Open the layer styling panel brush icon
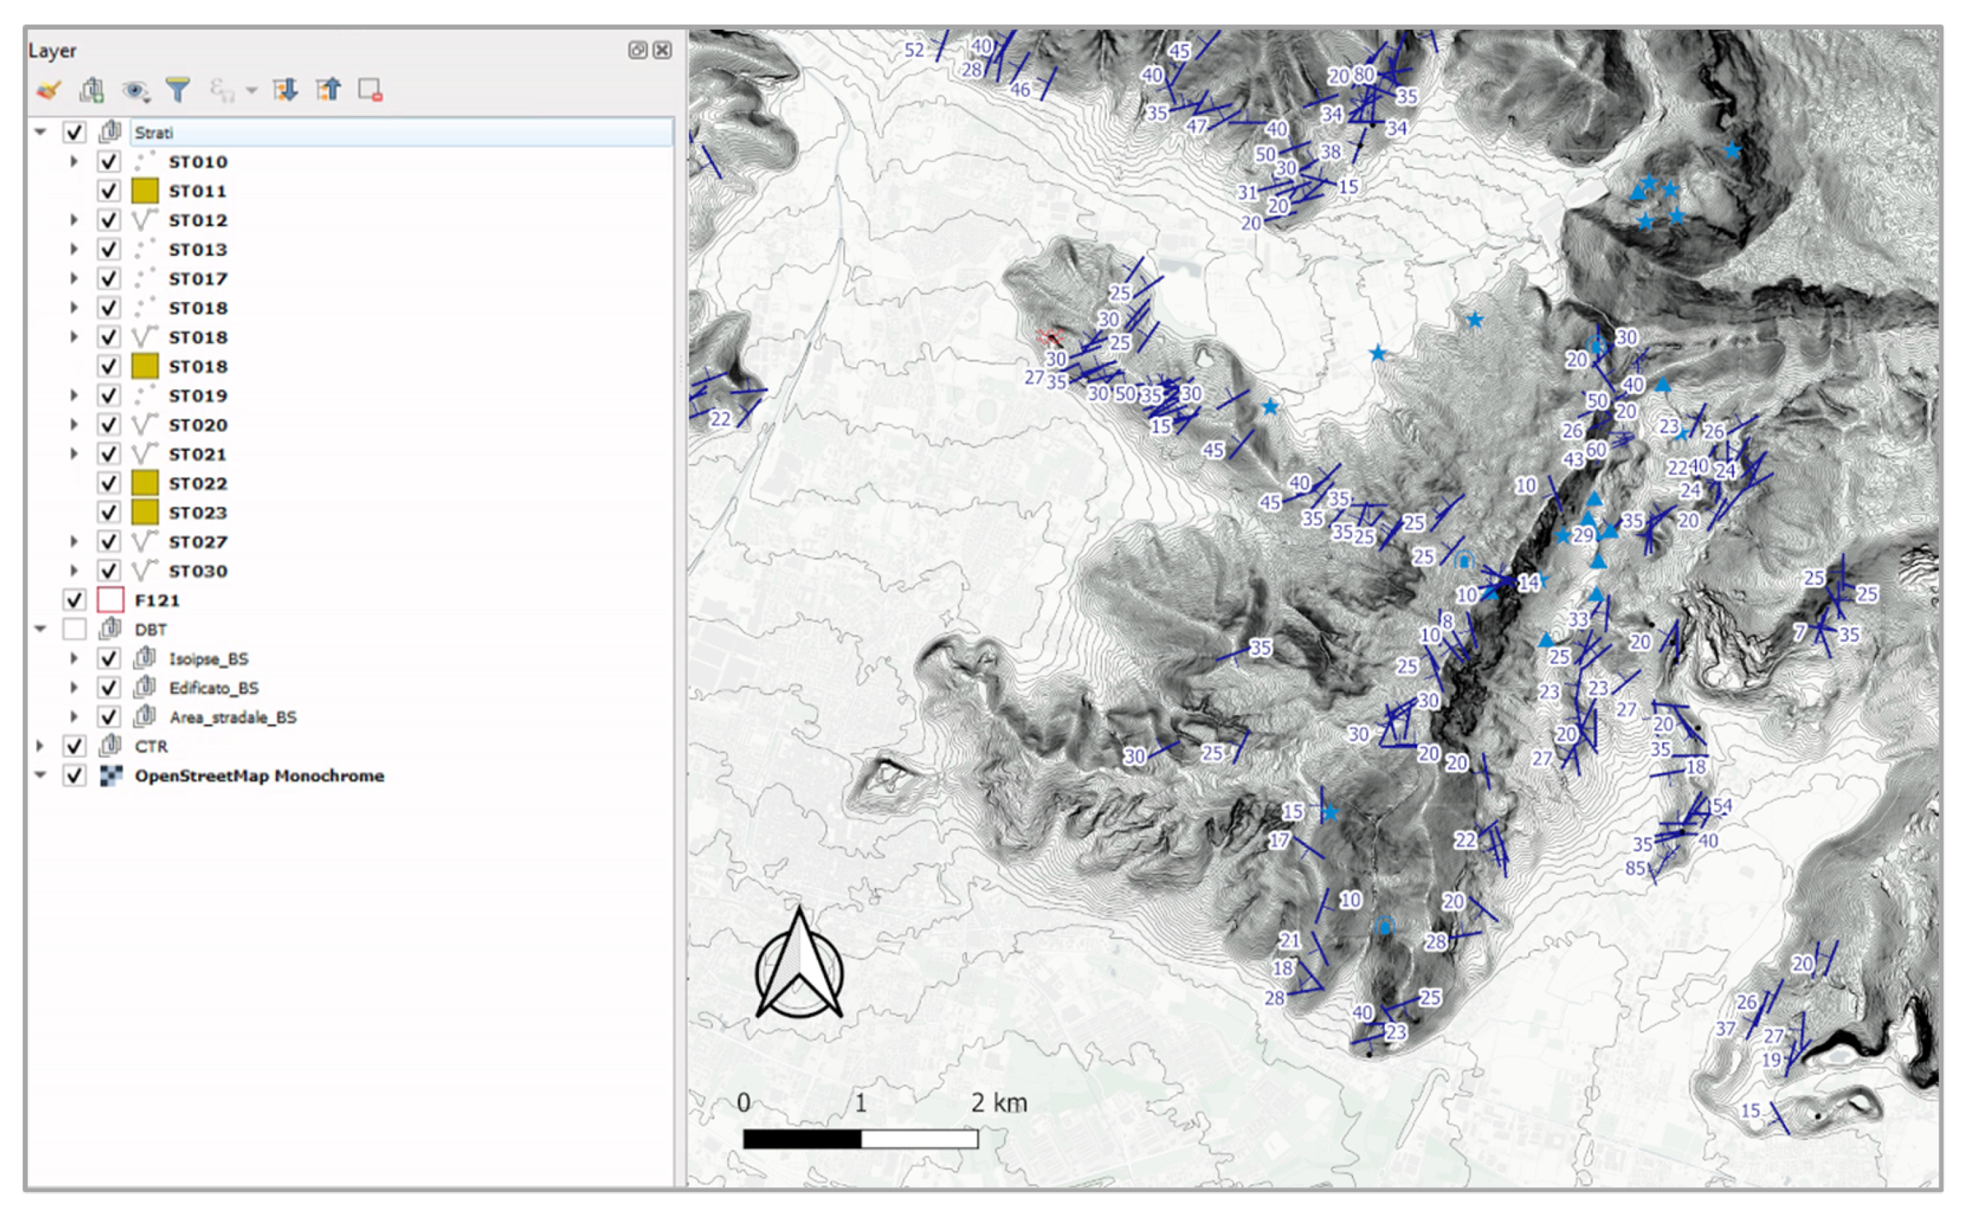The width and height of the screenshot is (1967, 1215). click(49, 90)
